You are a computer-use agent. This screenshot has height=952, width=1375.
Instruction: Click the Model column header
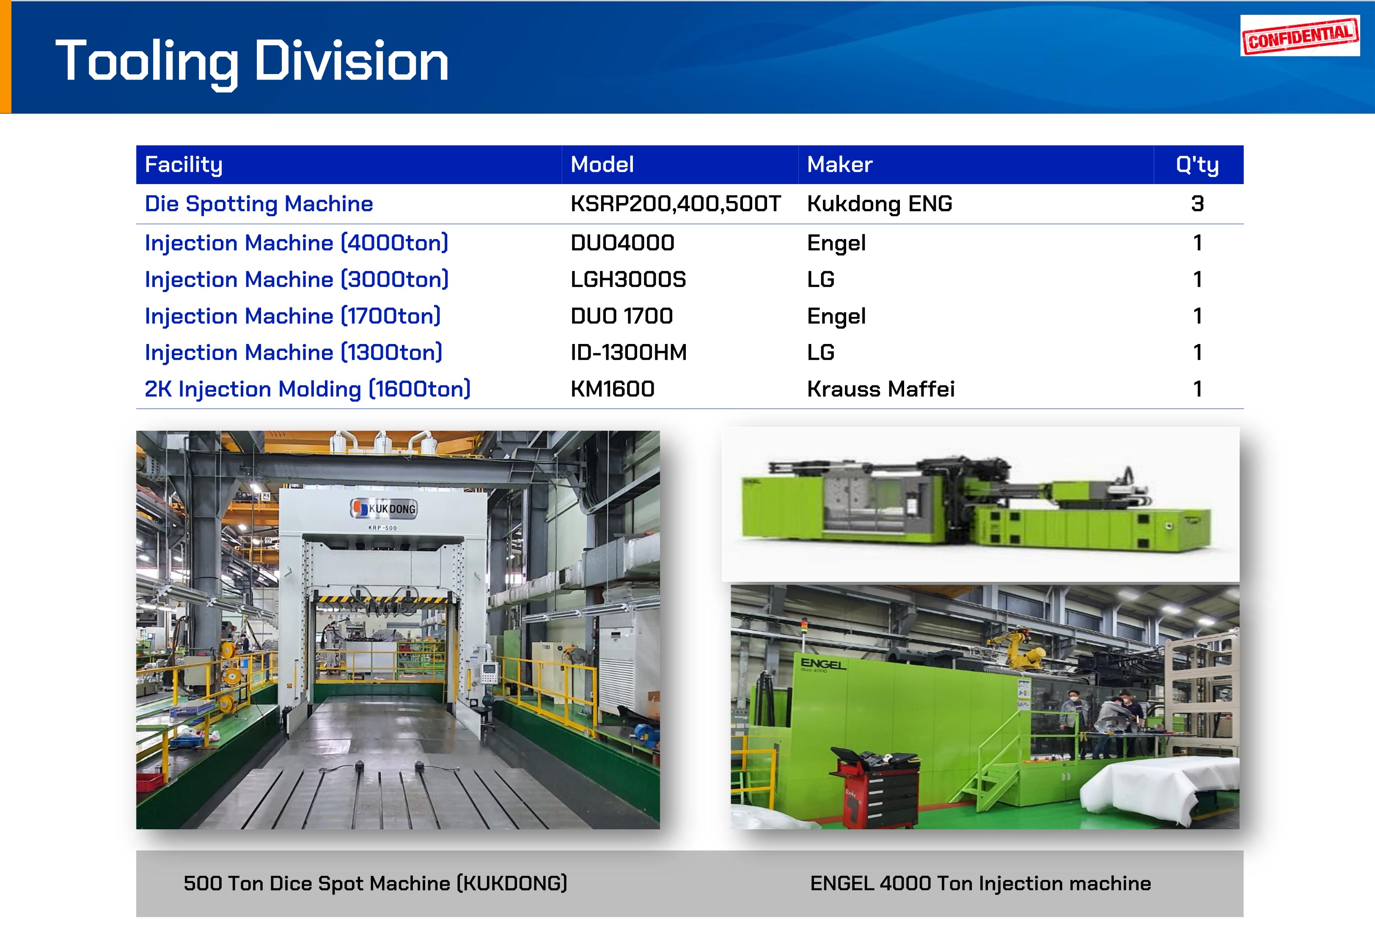(x=602, y=165)
